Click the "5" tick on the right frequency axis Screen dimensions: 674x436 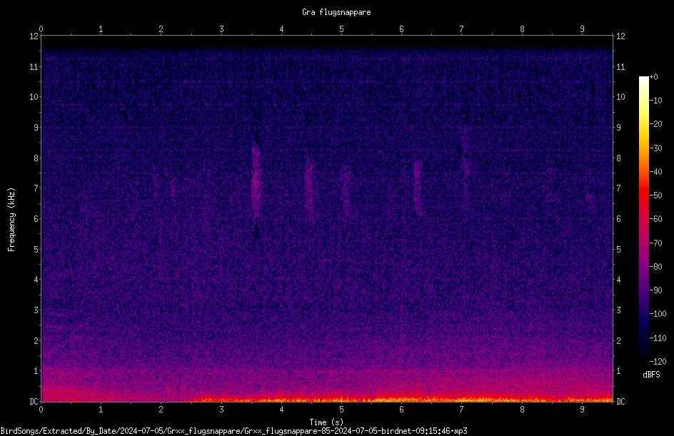618,250
